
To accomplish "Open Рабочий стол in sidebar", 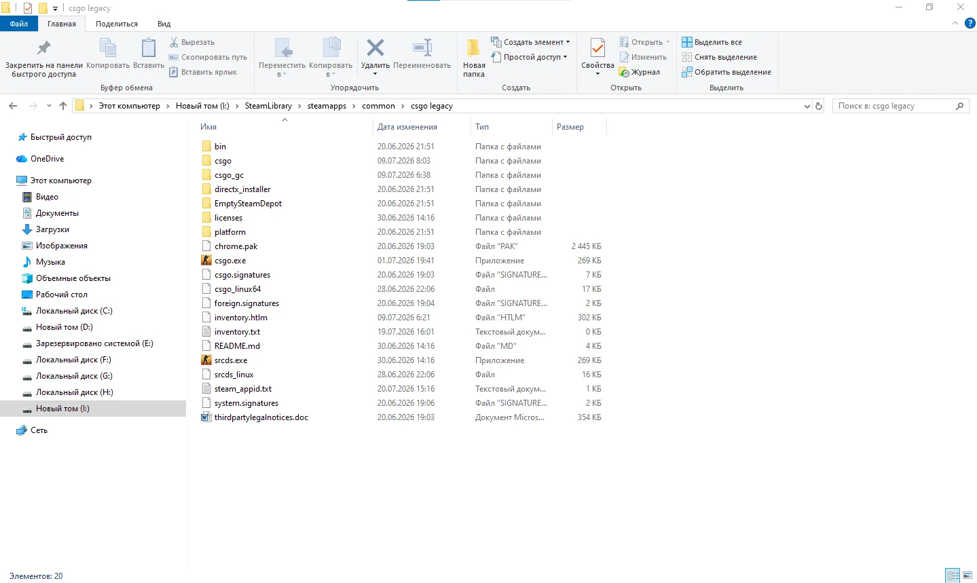I will pos(62,295).
